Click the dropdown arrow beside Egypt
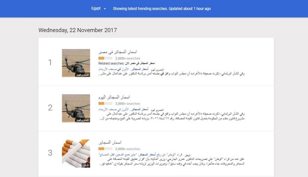The height and width of the screenshot is (177, 308). pos(105,9)
